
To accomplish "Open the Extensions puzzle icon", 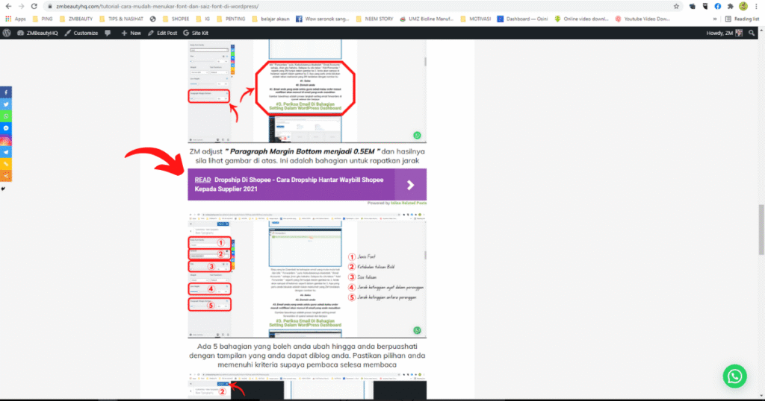I will (731, 6).
